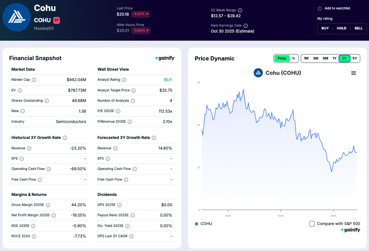Select the 6M time range tab
This screenshot has width=369, height=251.
(325, 58)
